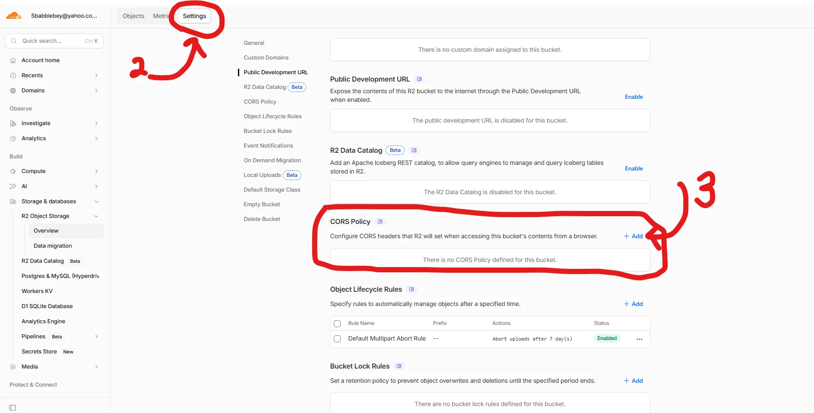
Task: Expand the Domains chevron
Action: click(x=96, y=91)
